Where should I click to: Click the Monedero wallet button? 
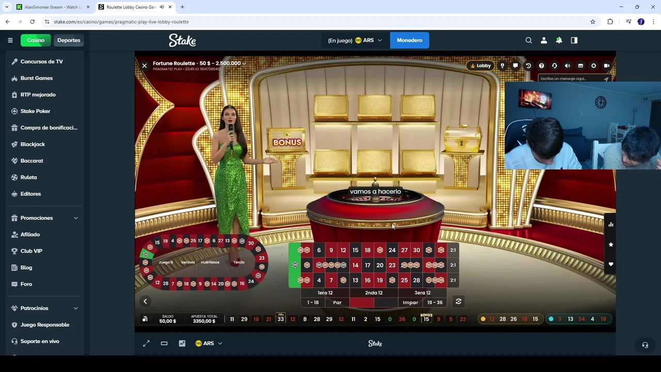point(410,40)
